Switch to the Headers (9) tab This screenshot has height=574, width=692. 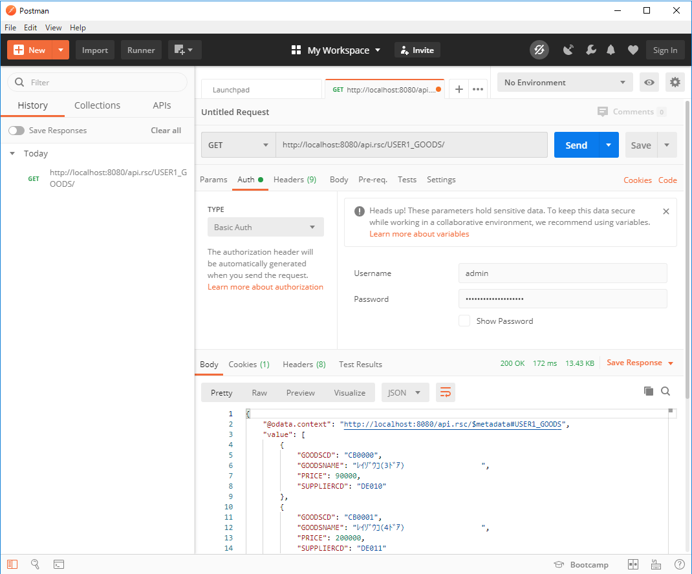click(295, 180)
